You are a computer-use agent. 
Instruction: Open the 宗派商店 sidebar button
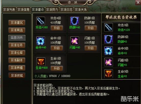[x=17, y=30]
